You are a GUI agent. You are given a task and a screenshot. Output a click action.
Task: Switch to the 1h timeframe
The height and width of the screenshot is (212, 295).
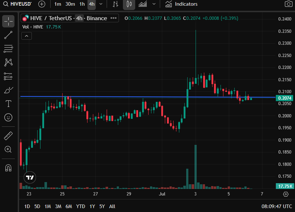(82, 4)
